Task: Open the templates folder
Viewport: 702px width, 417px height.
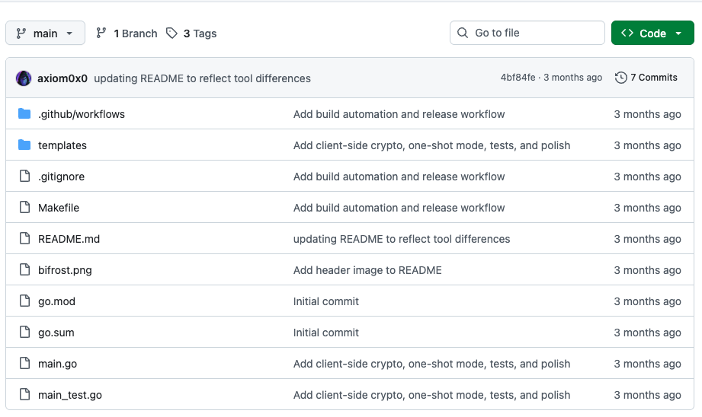Action: click(63, 145)
